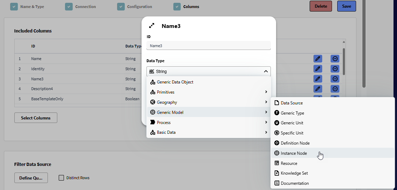Screen dimensions: 397x190
Task: Click the expand icon beside Name3 title
Action: point(152,26)
